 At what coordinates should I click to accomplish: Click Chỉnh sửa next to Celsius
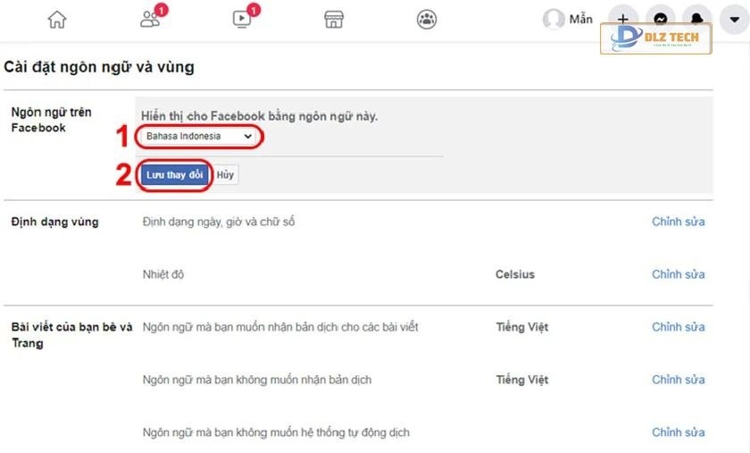(x=678, y=274)
